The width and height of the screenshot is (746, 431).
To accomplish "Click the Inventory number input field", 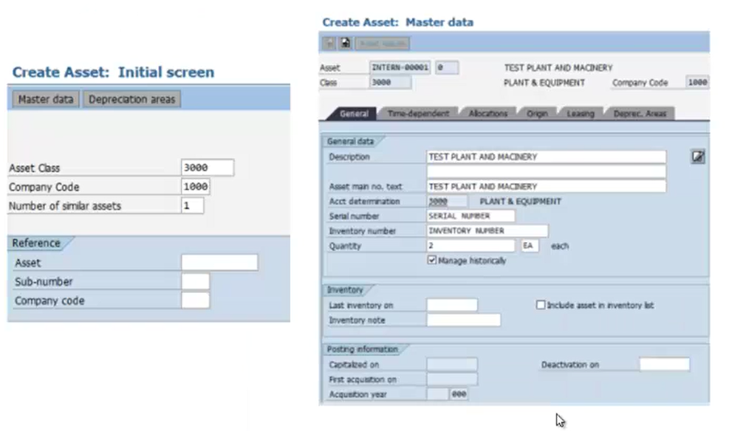I will click(487, 230).
